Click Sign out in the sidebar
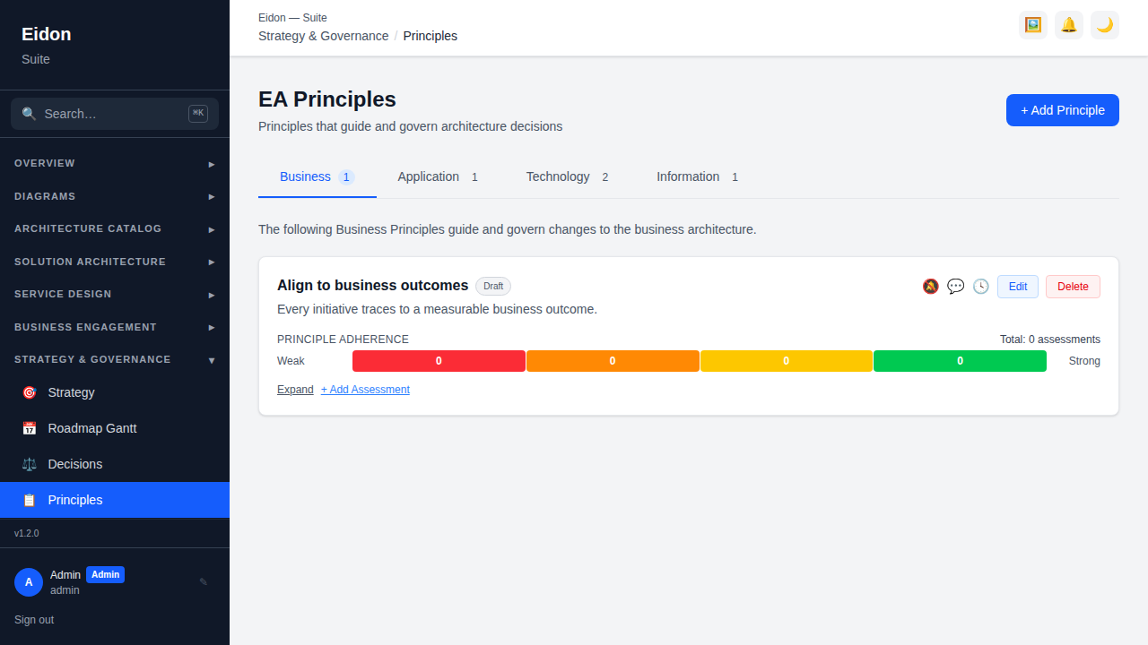This screenshot has height=645, width=1148. [34, 620]
